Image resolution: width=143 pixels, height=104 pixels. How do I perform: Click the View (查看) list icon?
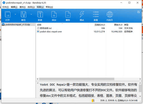tap(96, 14)
